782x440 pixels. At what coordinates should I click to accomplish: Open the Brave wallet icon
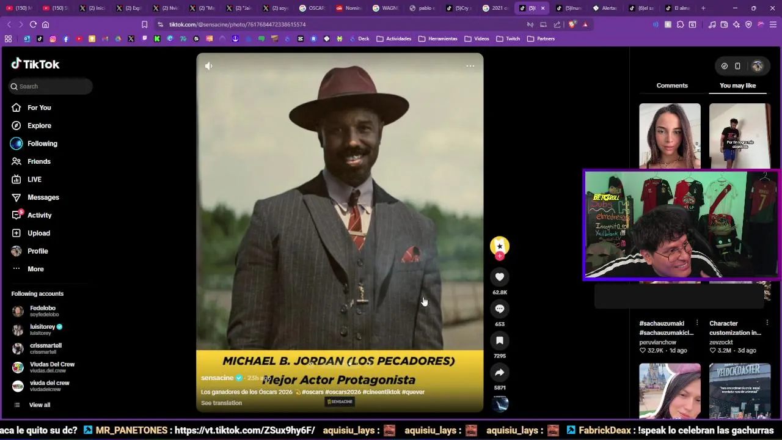pos(724,24)
